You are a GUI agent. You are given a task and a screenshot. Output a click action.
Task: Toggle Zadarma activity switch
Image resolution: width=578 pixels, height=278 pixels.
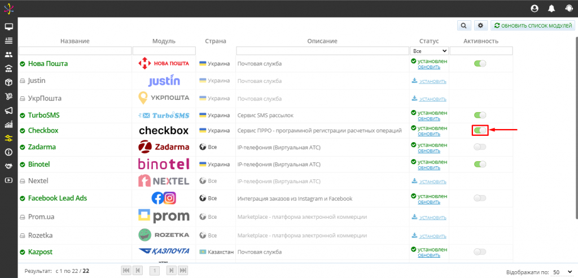click(x=480, y=147)
